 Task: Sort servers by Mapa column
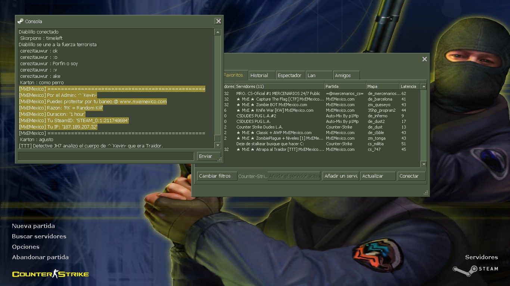click(383, 86)
